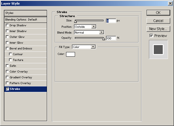The image size is (174, 126).
Task: Turn on the Satin checkbox
Action: (7, 66)
